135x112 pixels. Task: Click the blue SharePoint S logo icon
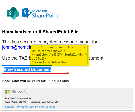(27, 13)
